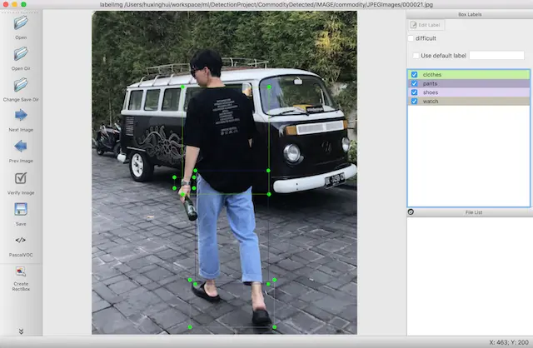533x348 pixels.
Task: Select the watch label row
Action: click(469, 102)
